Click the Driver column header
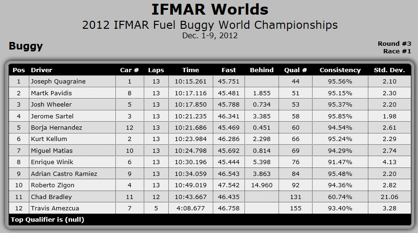The width and height of the screenshot is (418, 233). (41, 70)
